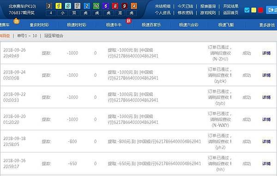
Task: Click the 双 result cell under ball 5
Action: pos(74,13)
